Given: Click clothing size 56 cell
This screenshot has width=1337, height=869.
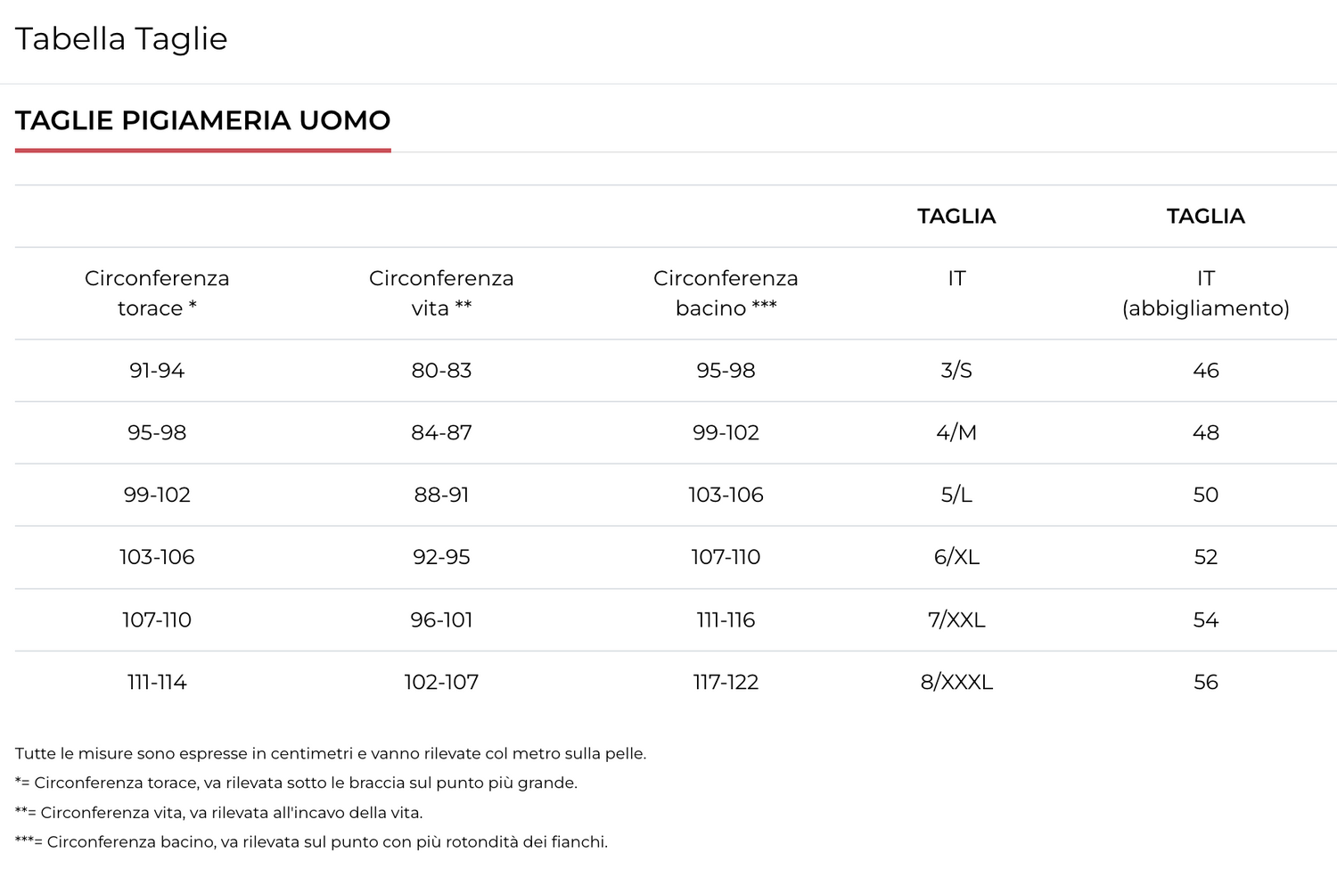Looking at the screenshot, I should [1205, 683].
